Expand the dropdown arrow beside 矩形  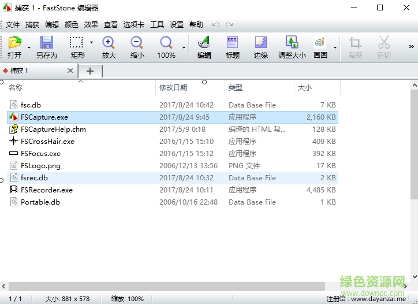pyautogui.click(x=91, y=43)
